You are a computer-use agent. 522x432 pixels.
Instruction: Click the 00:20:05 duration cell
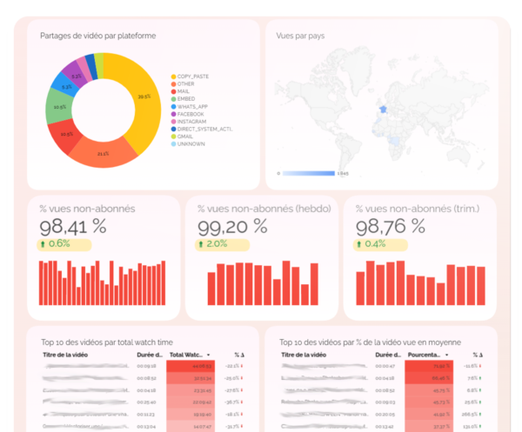[x=385, y=415]
